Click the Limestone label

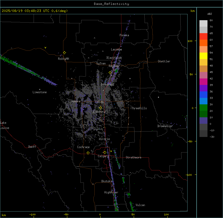pyautogui.click(x=40, y=92)
